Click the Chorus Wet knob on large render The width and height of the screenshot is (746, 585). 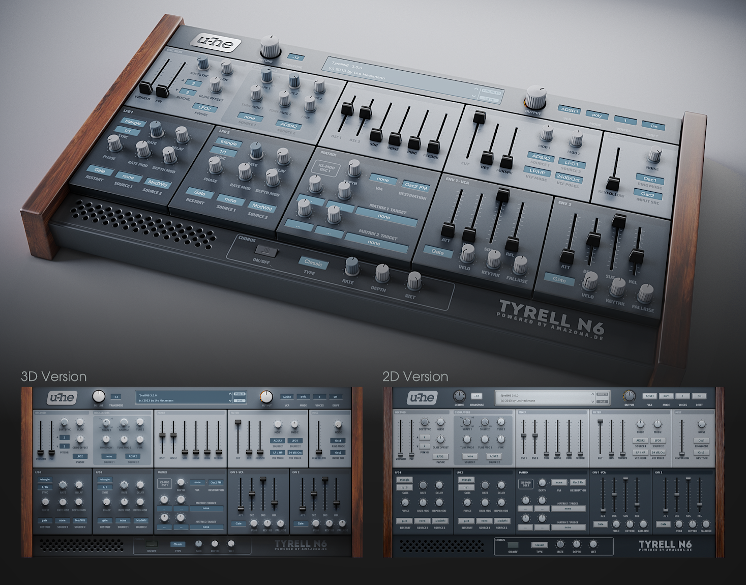(414, 281)
